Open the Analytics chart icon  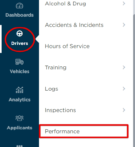click(19, 90)
